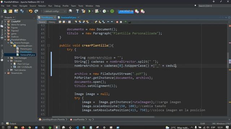Build the project with hammer icon
Image resolution: width=231 pixels, height=129 pixels.
point(77,11)
